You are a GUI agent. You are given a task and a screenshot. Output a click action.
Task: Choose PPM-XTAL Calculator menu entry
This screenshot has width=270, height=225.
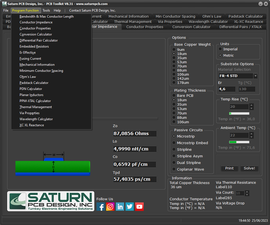point(51,101)
